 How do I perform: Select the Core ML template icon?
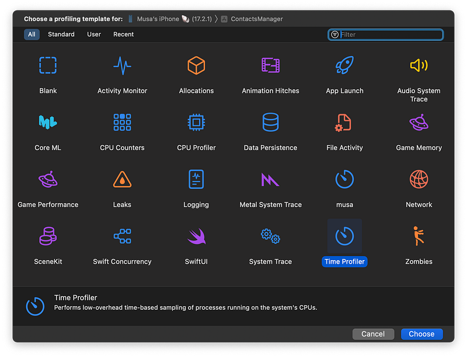[x=48, y=123]
